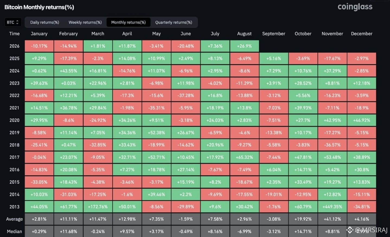Select the 2018 row label
The width and height of the screenshot is (390, 237).
pyautogui.click(x=14, y=145)
